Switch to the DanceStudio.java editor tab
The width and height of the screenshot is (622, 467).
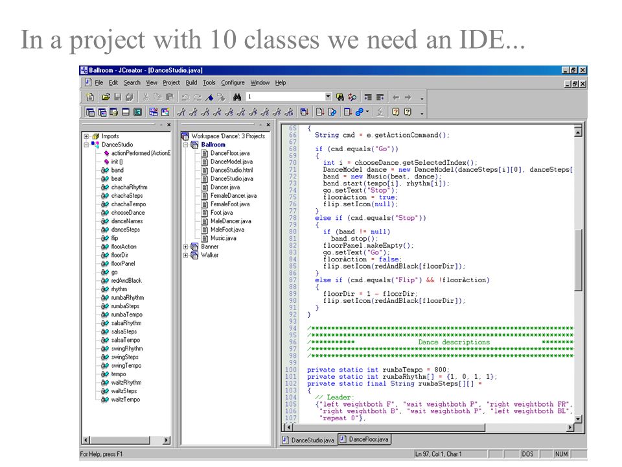(x=308, y=440)
